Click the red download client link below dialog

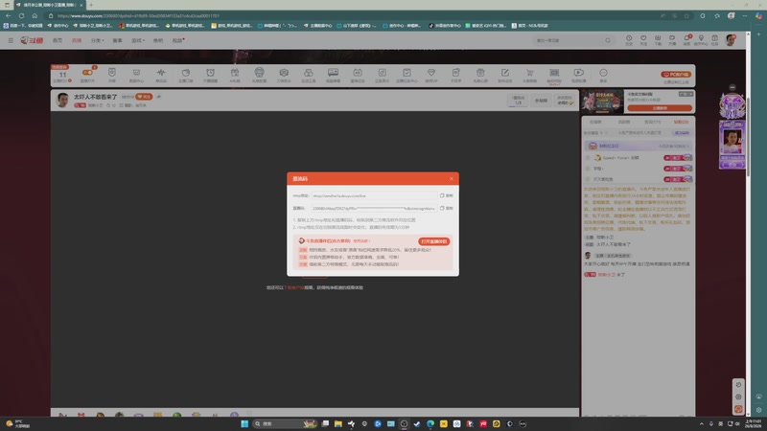[x=294, y=287]
